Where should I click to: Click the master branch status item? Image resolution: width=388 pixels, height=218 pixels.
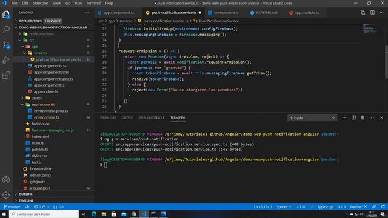(x=12, y=207)
